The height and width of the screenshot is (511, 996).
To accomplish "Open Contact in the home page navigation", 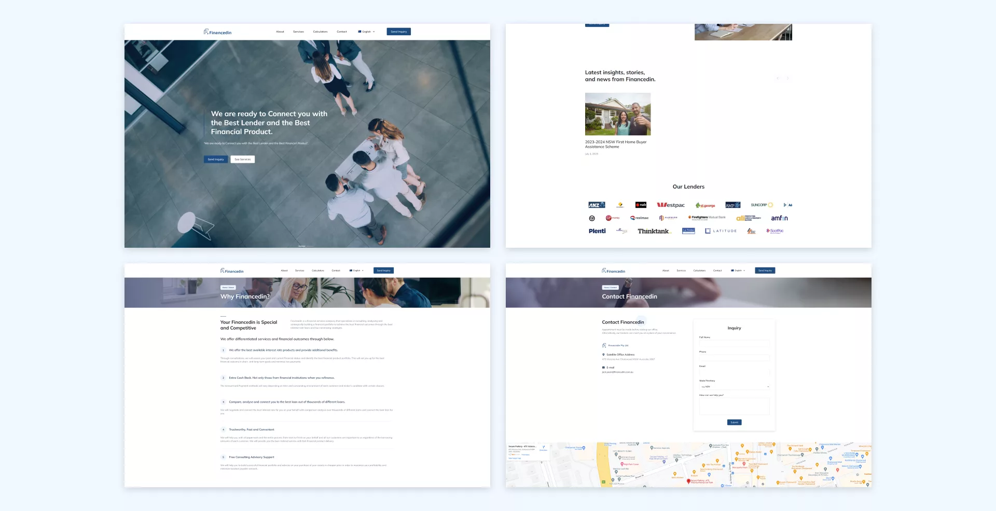I will pyautogui.click(x=342, y=32).
